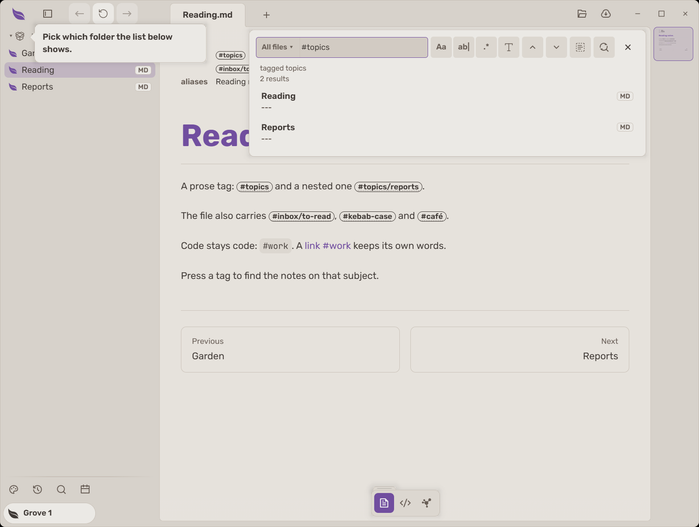This screenshot has height=527, width=699.
Task: Open the Reports search result
Action: (447, 133)
